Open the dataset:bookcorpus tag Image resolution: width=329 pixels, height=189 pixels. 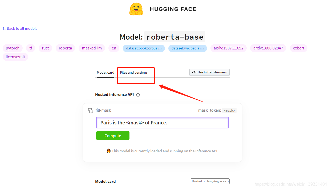[x=144, y=48]
